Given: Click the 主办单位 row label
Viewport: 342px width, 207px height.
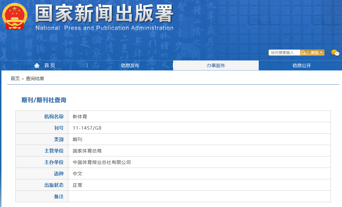Looking at the screenshot, I should click(54, 162).
